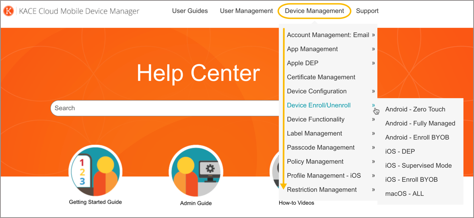This screenshot has height=218, width=474.
Task: Open the User Management menu
Action: (246, 11)
